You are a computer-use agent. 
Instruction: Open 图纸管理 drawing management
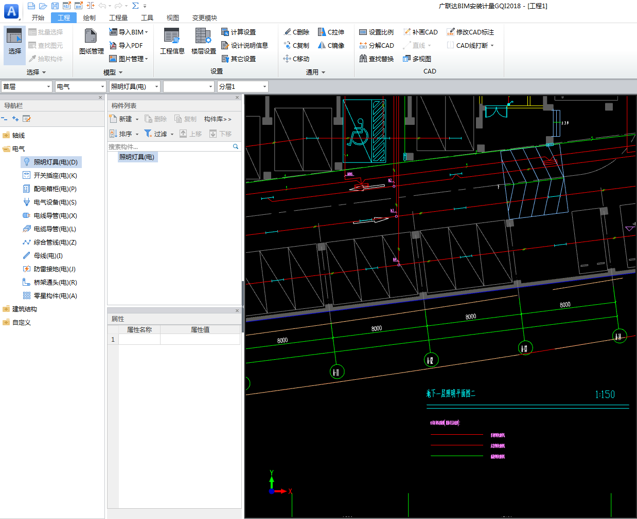pos(91,42)
